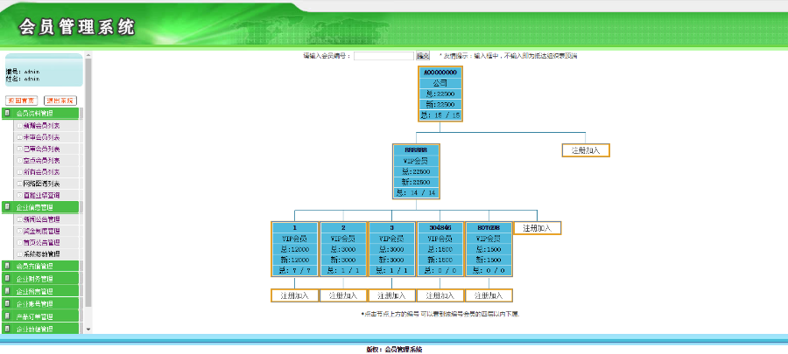Click the 总: 14 / 14 row in node 888888

coord(416,192)
